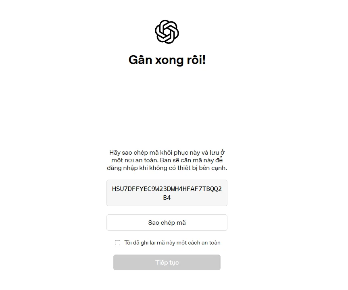348x290 pixels.
Task: Click the line 'một nơi an toàn. Bạn sẽ cần'
Action: tap(167, 160)
